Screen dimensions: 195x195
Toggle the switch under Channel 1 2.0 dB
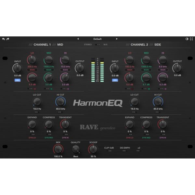(x=63, y=89)
